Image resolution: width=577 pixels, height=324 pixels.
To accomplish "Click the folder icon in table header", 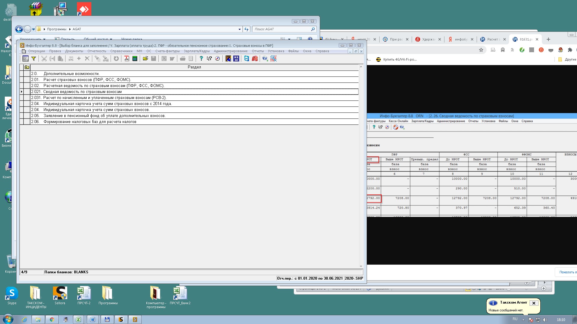I will [x=27, y=67].
